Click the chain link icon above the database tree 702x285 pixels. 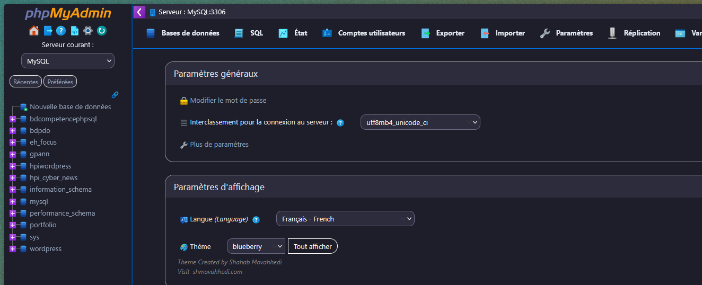click(x=115, y=95)
